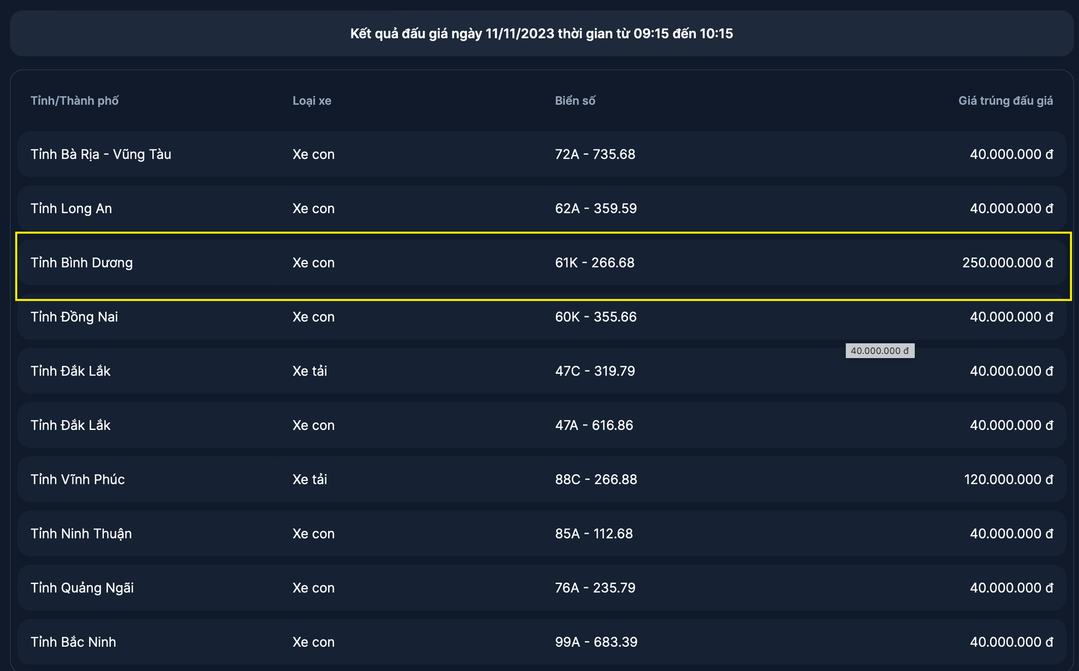The height and width of the screenshot is (671, 1079).
Task: Click Tỉnh Bà Rịa - Vũng Tàu name
Action: click(x=101, y=155)
